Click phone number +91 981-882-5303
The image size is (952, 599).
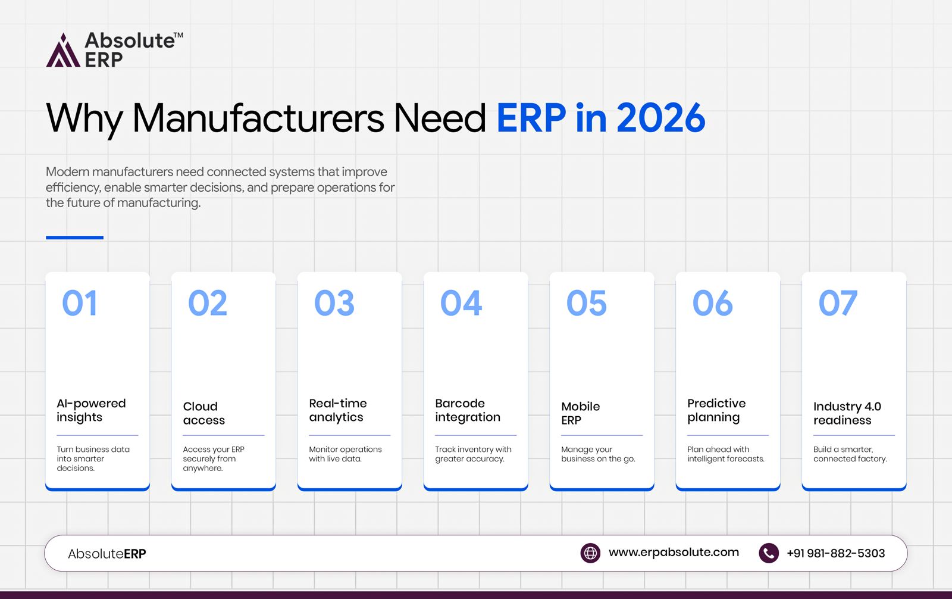point(835,553)
